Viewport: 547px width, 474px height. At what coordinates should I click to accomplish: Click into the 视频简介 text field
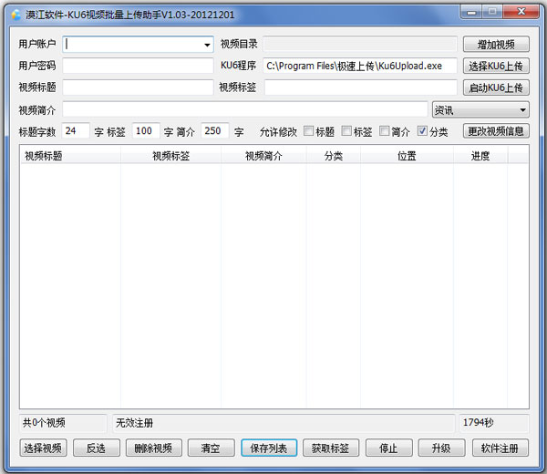coord(244,109)
